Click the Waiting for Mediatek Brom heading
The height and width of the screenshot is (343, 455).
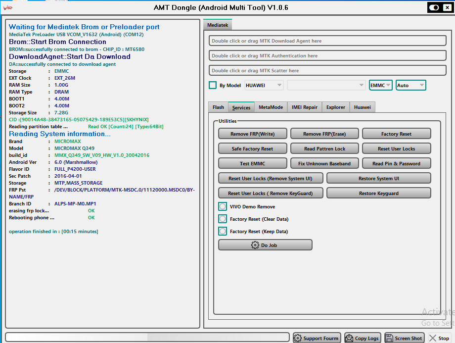pyautogui.click(x=84, y=27)
